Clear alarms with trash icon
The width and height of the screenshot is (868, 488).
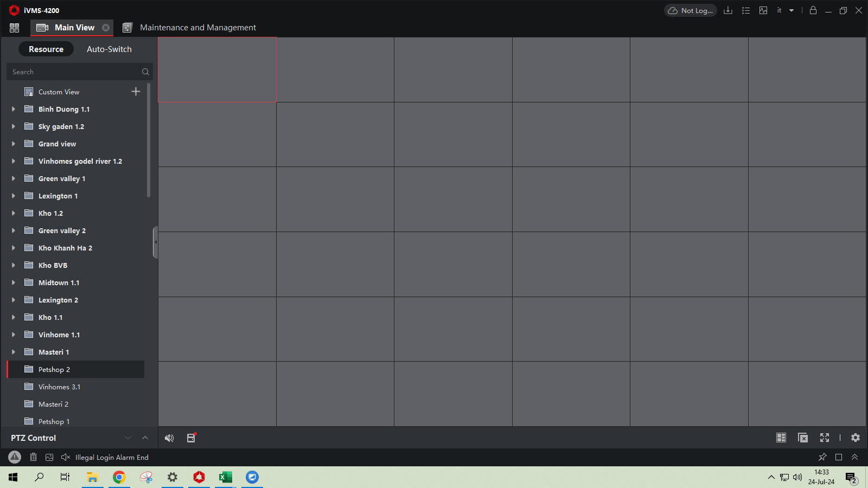(x=33, y=457)
